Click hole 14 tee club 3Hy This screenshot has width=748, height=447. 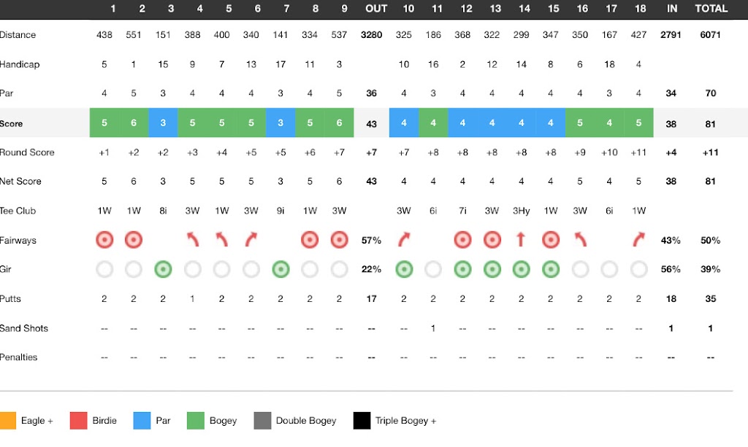pos(521,211)
